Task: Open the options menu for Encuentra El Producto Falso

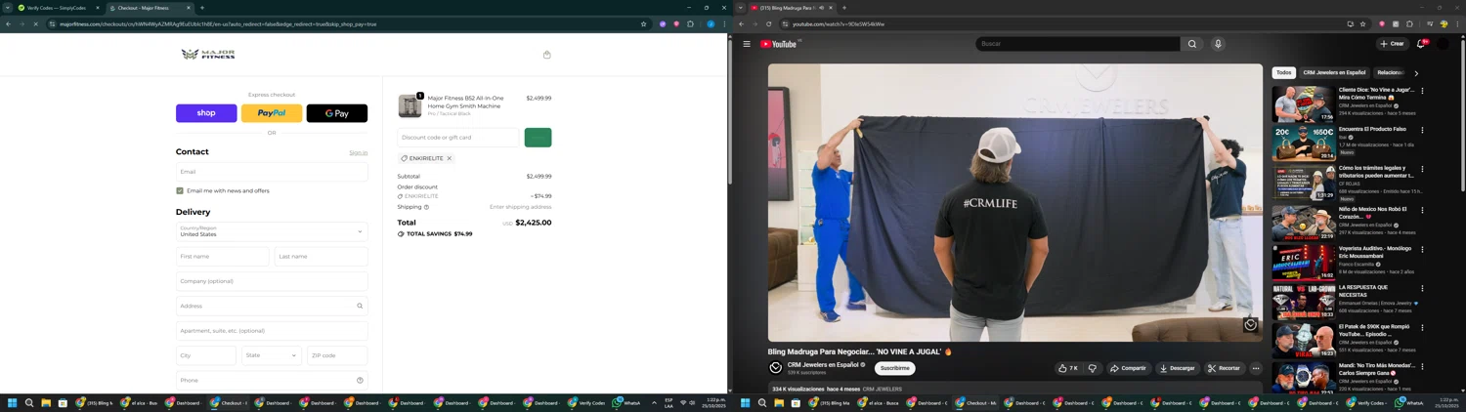Action: (1422, 130)
